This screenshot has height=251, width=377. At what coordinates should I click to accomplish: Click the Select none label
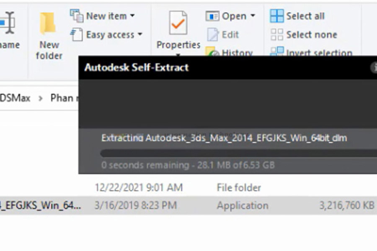[312, 35]
